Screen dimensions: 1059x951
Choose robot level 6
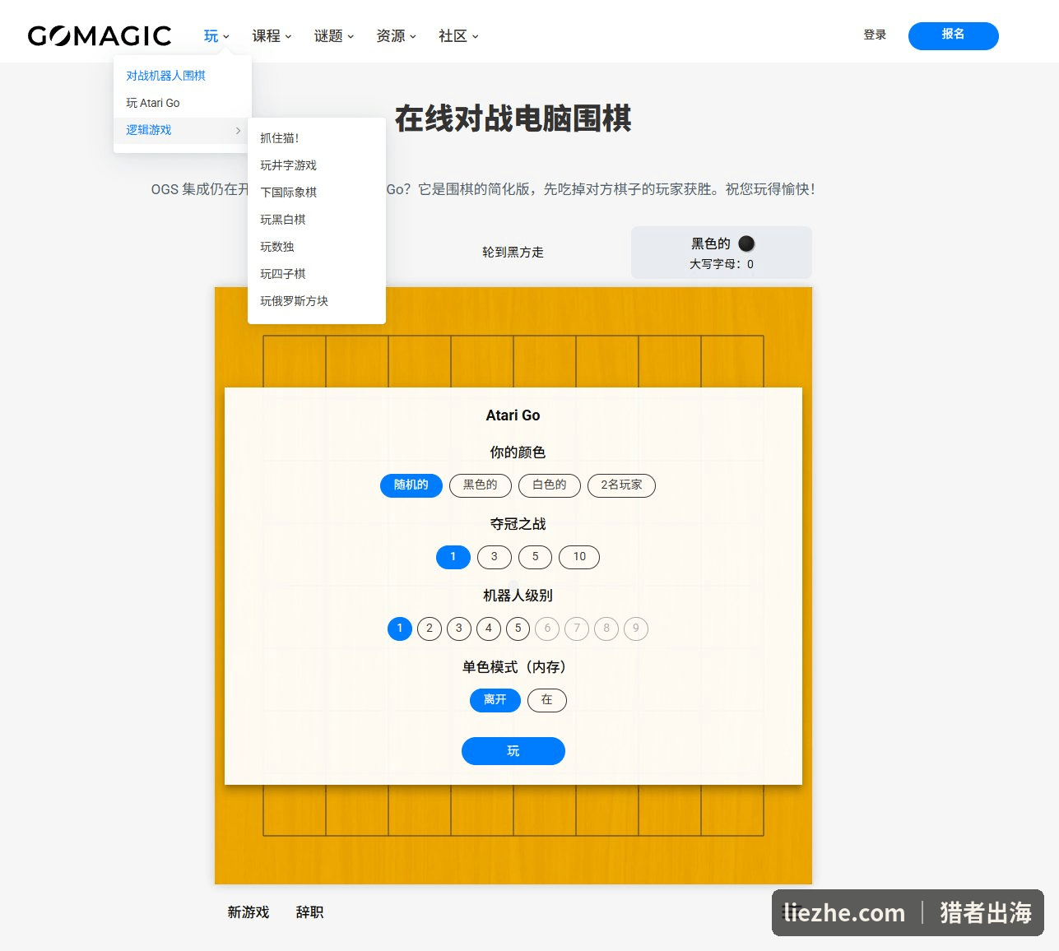(547, 629)
